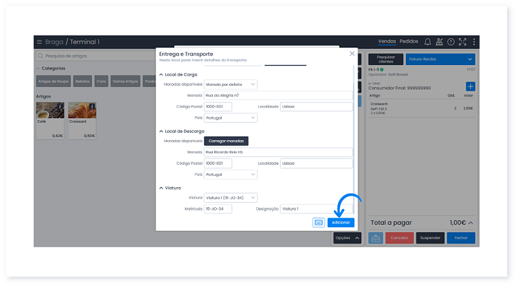516x286 pixels.
Task: Select the Vendas tab
Action: pyautogui.click(x=387, y=42)
